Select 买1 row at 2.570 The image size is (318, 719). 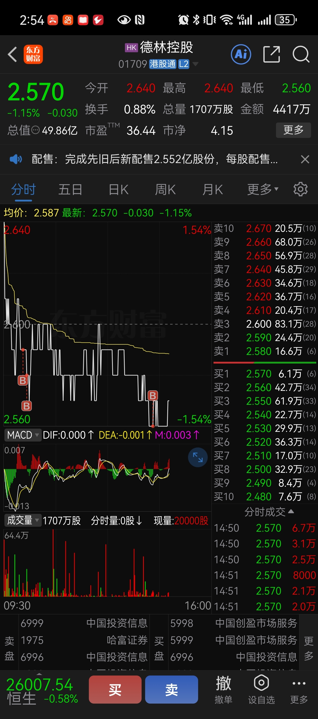pos(265,374)
